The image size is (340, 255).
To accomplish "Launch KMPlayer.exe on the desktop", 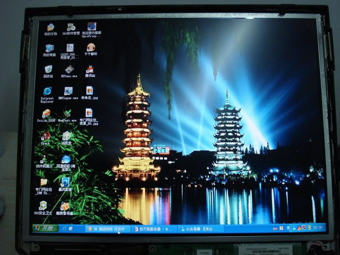I will (68, 91).
